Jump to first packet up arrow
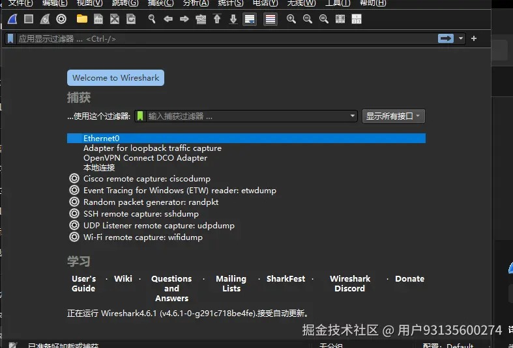The image size is (513, 348). (217, 19)
